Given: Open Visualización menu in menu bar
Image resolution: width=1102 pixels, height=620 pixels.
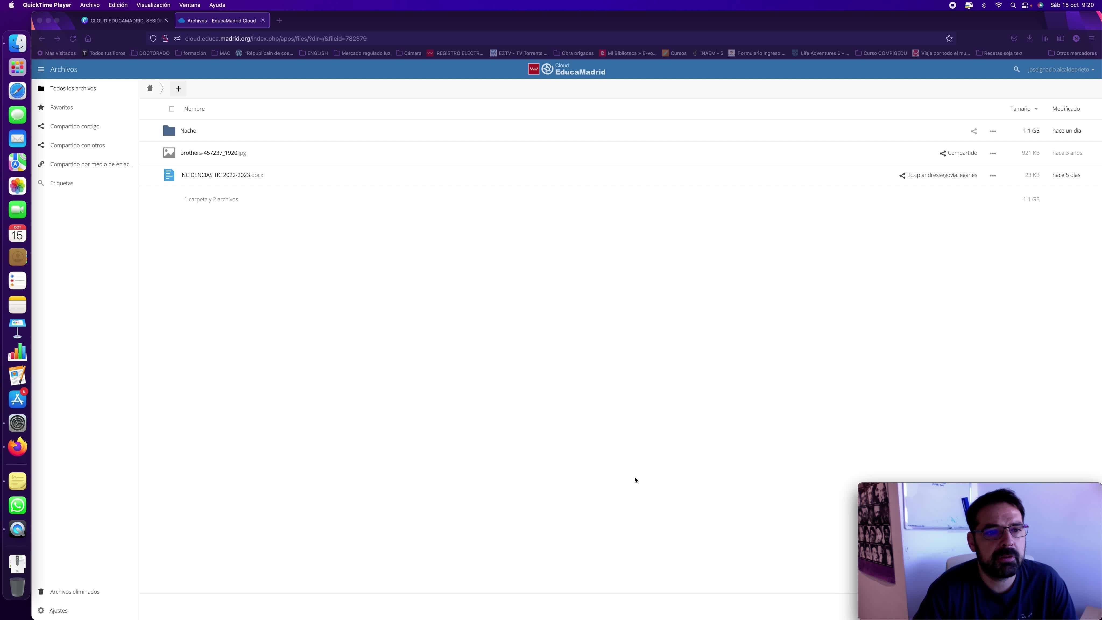Looking at the screenshot, I should pos(153,5).
